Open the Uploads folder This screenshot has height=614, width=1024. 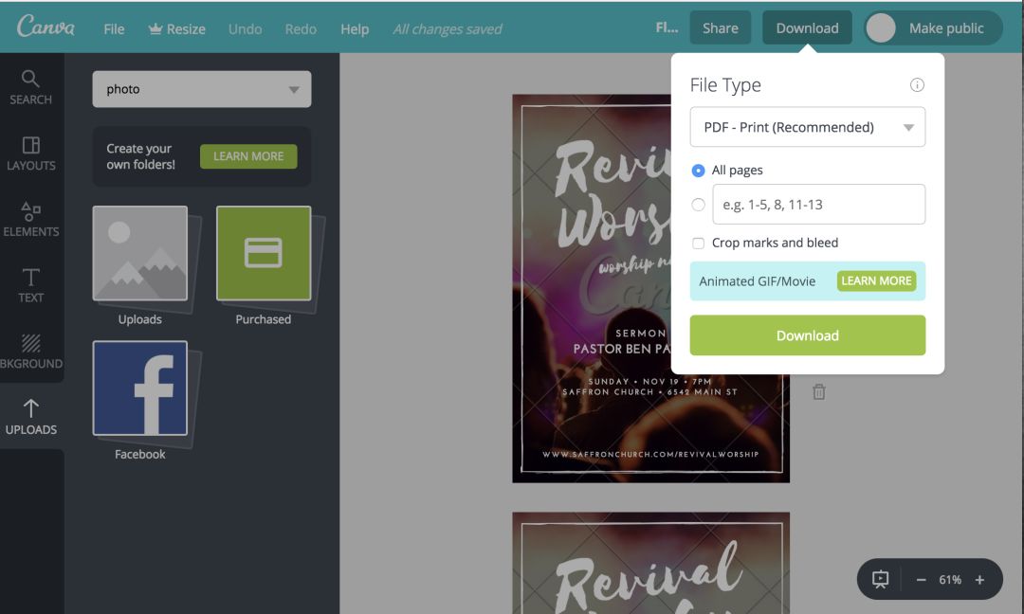(139, 254)
